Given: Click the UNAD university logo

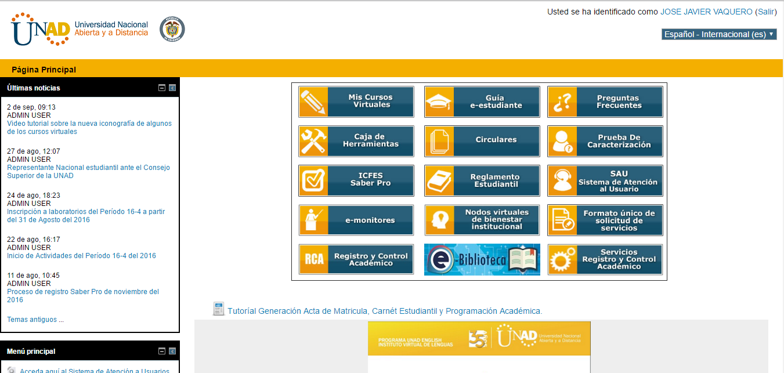Looking at the screenshot, I should click(80, 29).
